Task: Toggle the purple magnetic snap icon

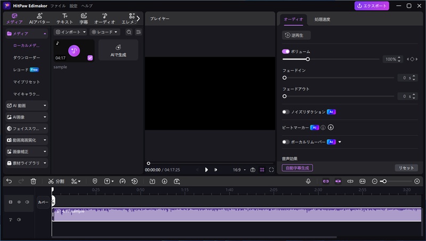Action: tap(338, 181)
